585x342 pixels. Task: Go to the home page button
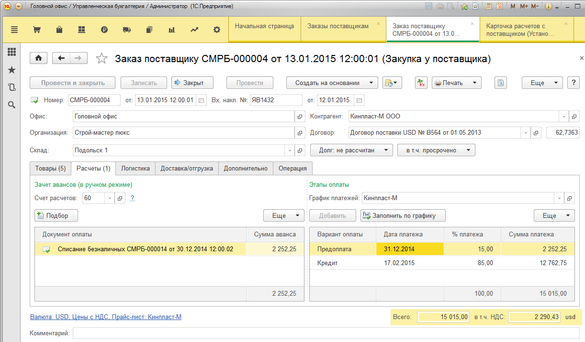39,58
